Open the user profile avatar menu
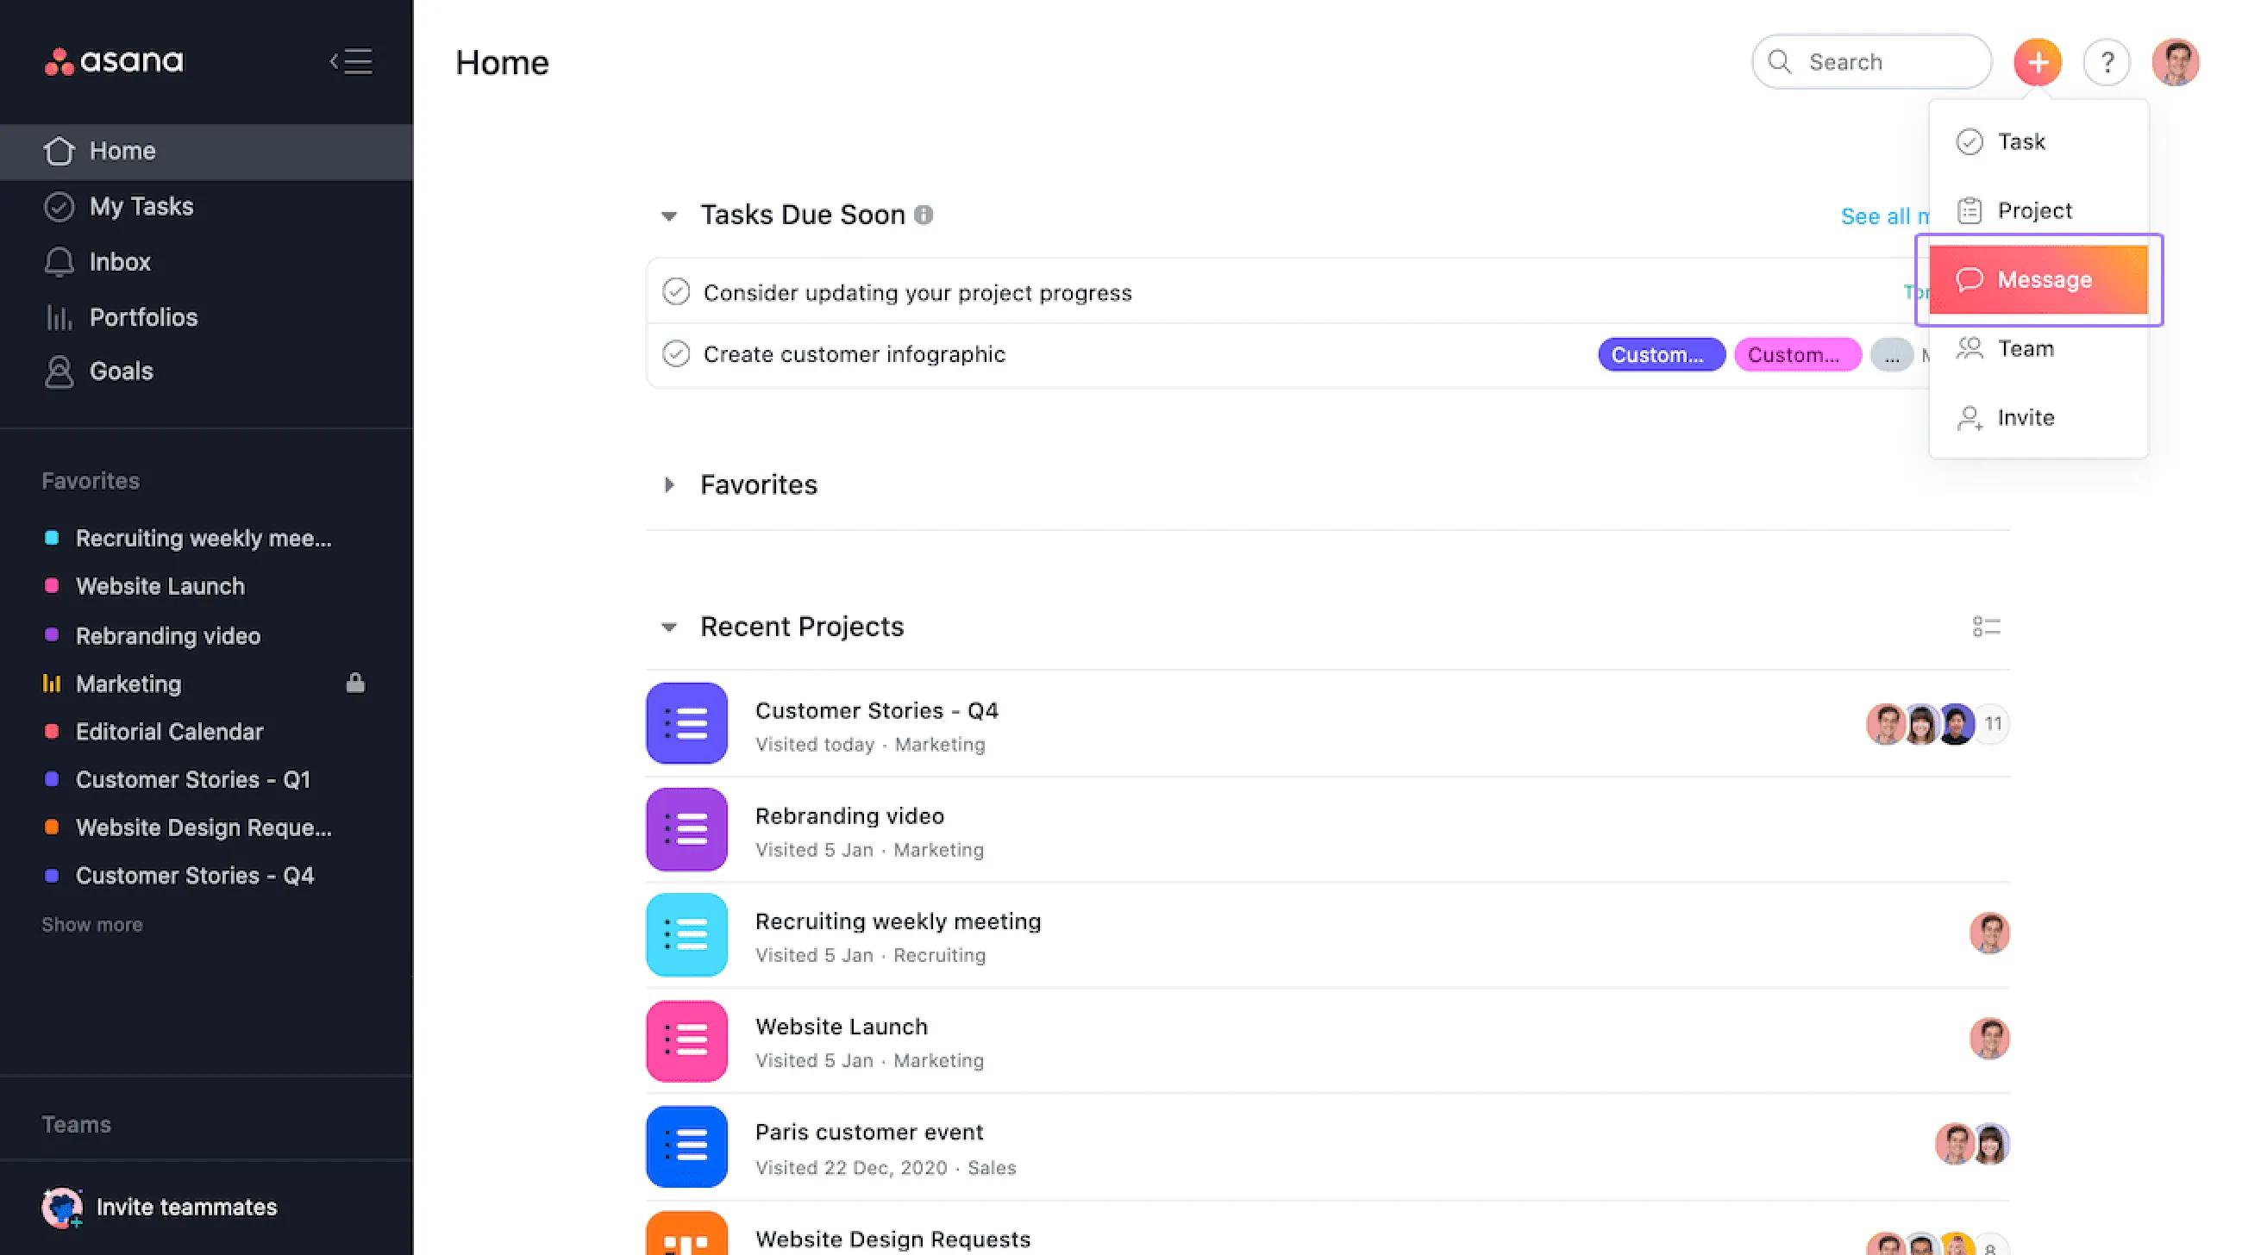The height and width of the screenshot is (1255, 2242). pyautogui.click(x=2175, y=62)
